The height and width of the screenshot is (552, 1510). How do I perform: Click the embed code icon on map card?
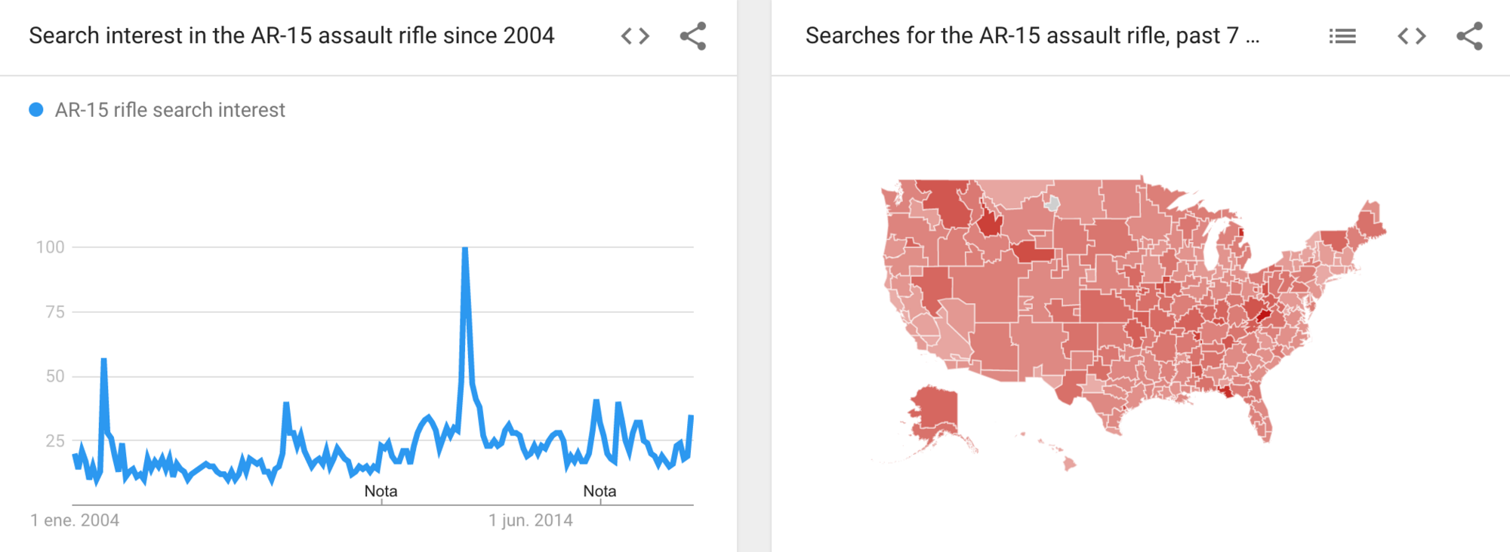click(x=1411, y=36)
